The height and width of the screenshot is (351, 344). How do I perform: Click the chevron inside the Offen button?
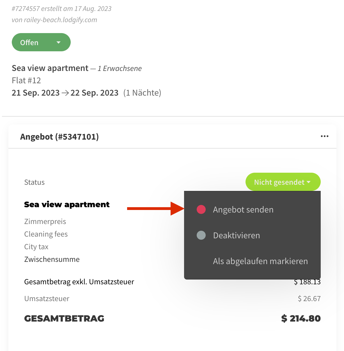pos(58,42)
